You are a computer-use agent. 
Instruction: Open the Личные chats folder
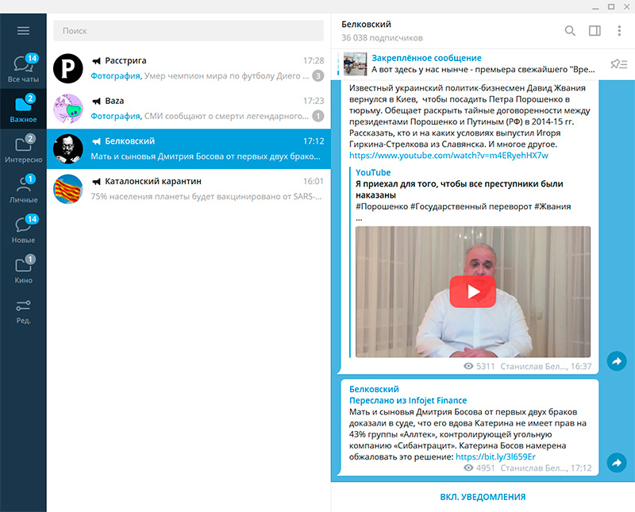(23, 189)
